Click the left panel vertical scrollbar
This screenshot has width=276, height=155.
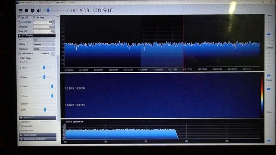(58, 88)
